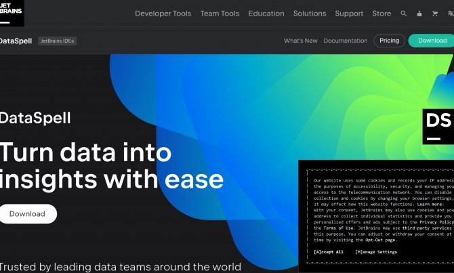Open the account profile icon
Screen dimensions: 454x273
tap(419, 14)
